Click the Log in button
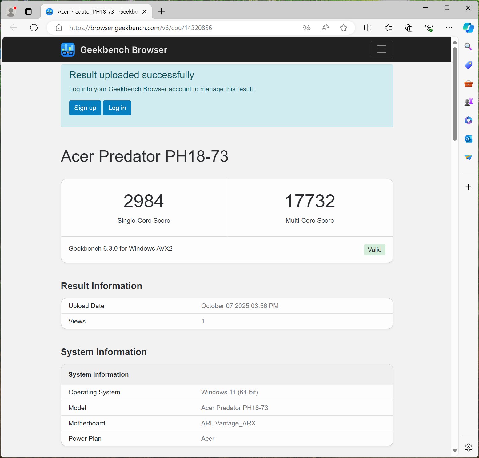Image resolution: width=479 pixels, height=458 pixels. pos(117,108)
